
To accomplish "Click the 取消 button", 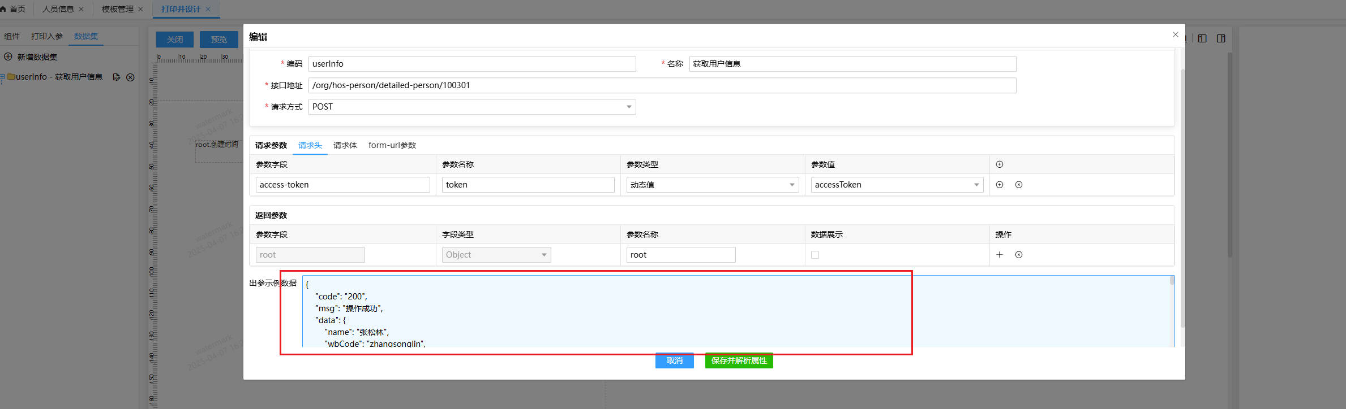I will [x=674, y=360].
